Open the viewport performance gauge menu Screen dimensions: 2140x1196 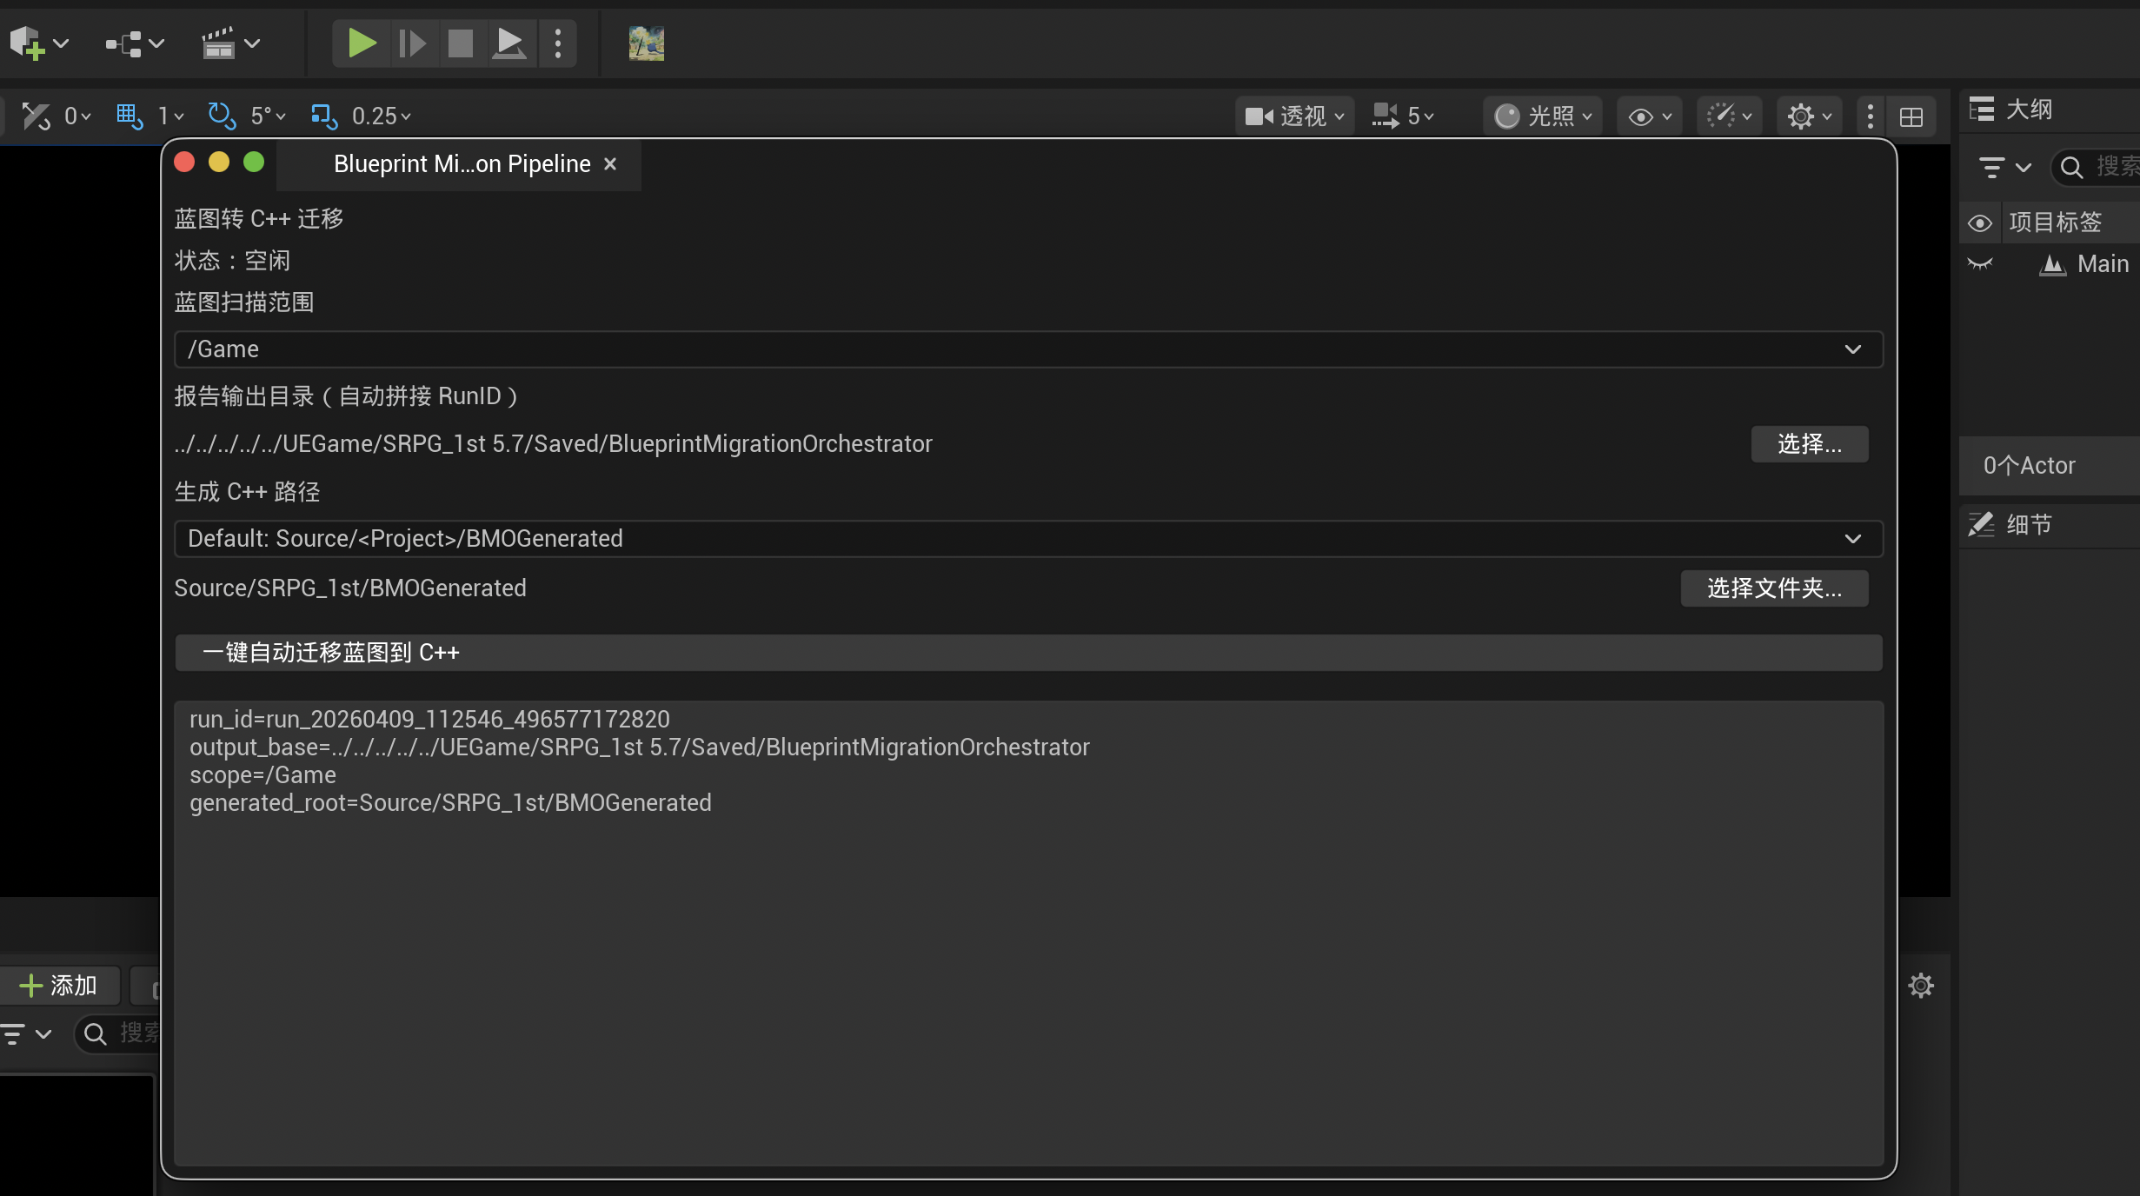[1729, 116]
